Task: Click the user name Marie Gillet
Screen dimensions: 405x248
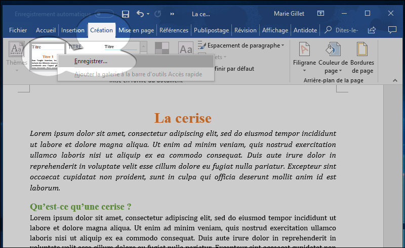Action: tap(289, 14)
